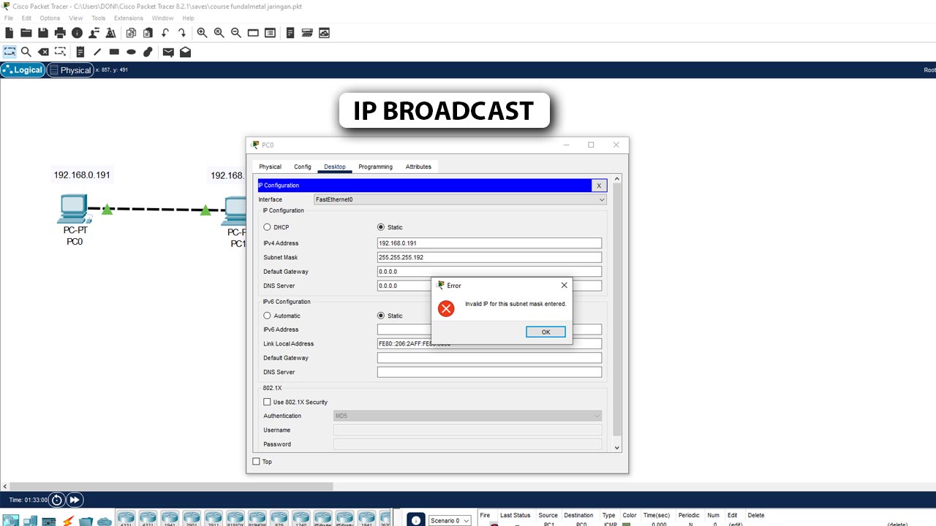Open the Extensions menu

129,18
